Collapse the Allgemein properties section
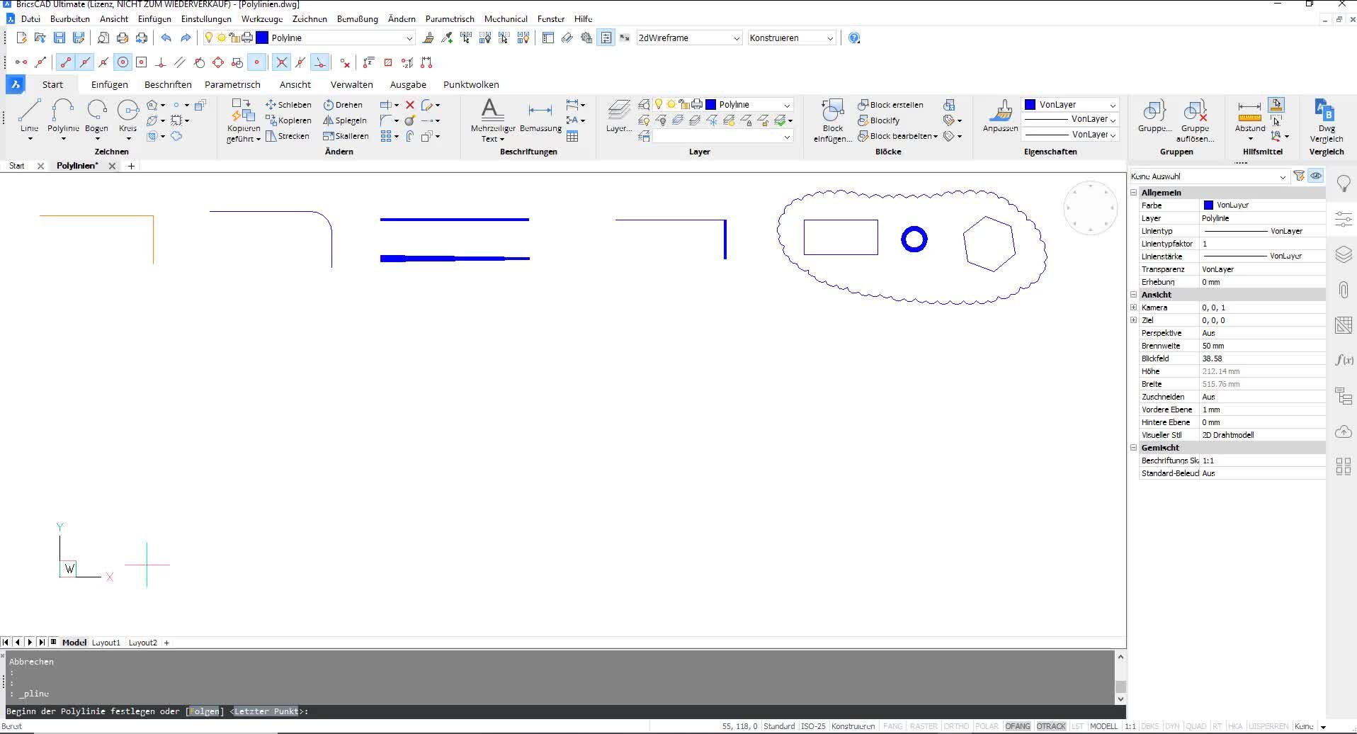The image size is (1357, 734). click(x=1134, y=193)
